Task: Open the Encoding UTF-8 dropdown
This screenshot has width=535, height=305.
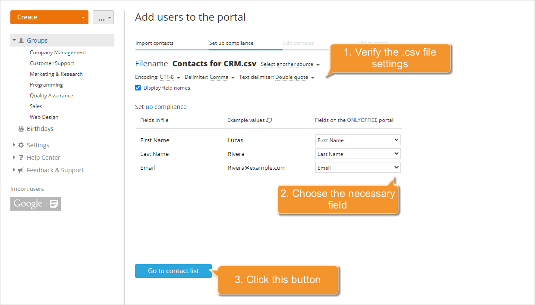Action: (x=167, y=77)
